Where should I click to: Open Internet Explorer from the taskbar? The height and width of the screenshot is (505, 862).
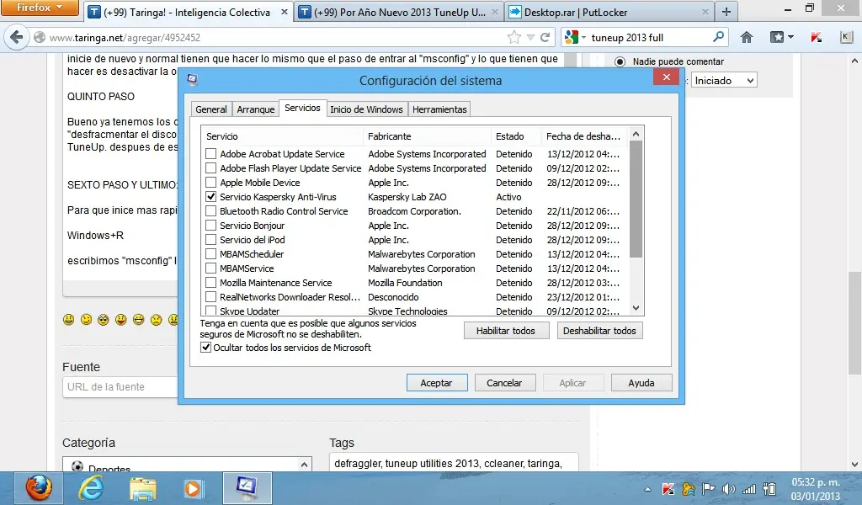[x=91, y=488]
